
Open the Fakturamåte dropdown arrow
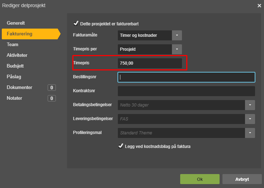pyautogui.click(x=177, y=35)
